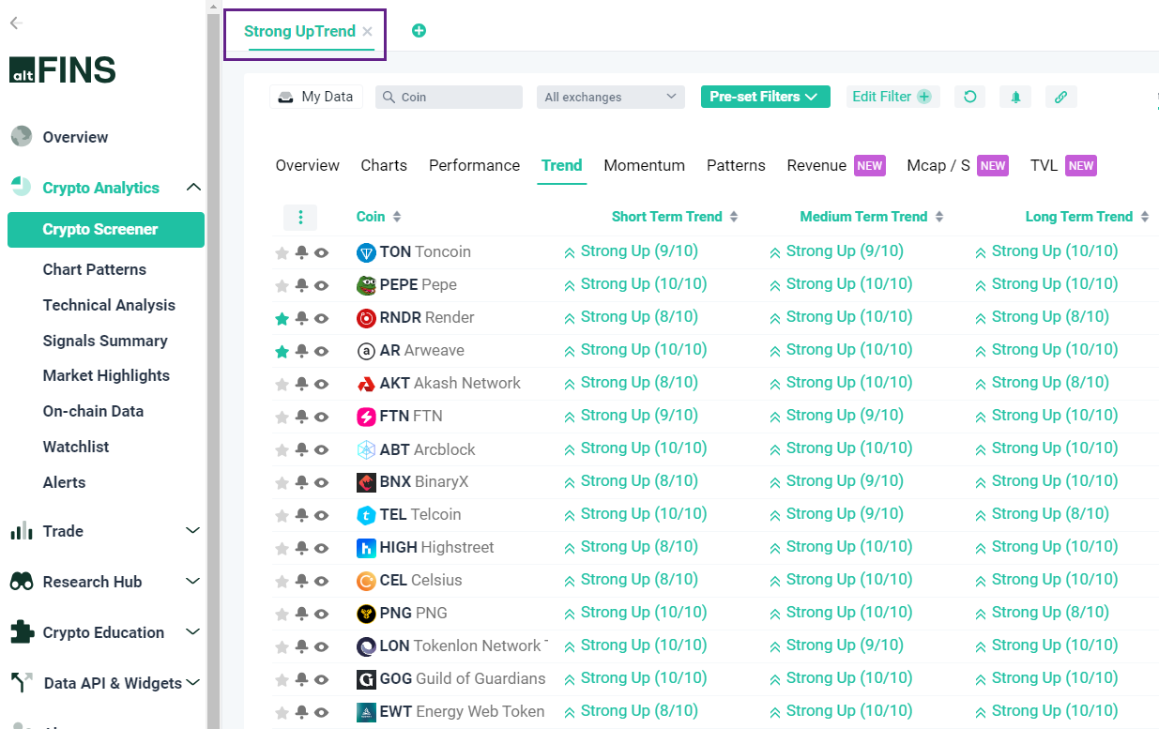Open Overview in the sidebar
1159x729 pixels.
[75, 137]
